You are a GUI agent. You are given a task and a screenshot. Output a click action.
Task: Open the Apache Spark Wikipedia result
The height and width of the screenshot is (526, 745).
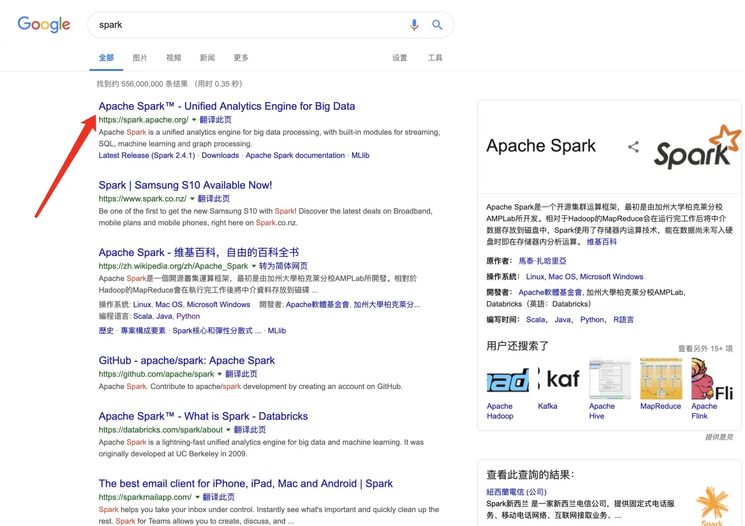pos(199,253)
